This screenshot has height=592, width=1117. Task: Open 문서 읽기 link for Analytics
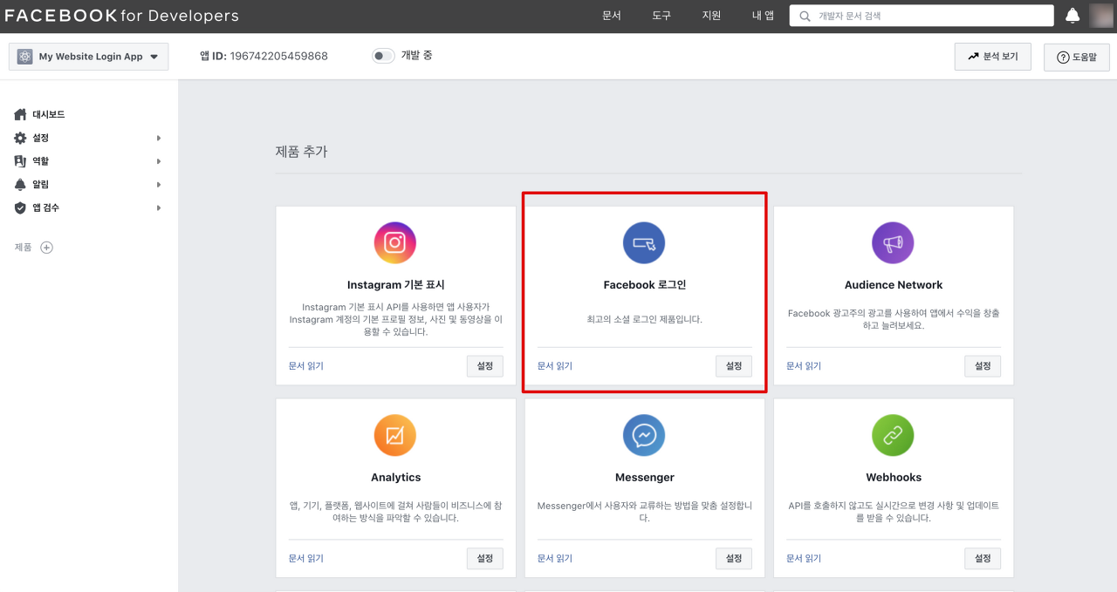[306, 558]
